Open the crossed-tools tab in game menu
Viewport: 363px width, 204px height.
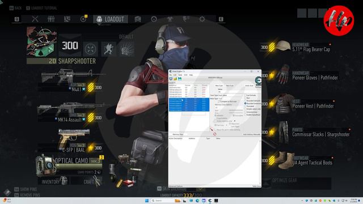click(35, 19)
